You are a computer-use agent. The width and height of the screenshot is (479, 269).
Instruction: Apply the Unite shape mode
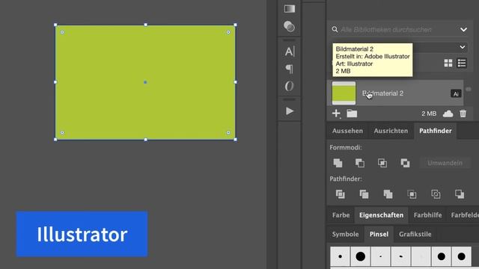(338, 163)
